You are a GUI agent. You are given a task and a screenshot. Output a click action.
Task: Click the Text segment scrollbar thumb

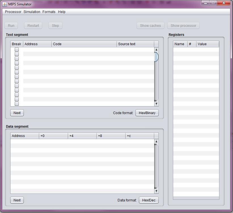tap(156, 57)
